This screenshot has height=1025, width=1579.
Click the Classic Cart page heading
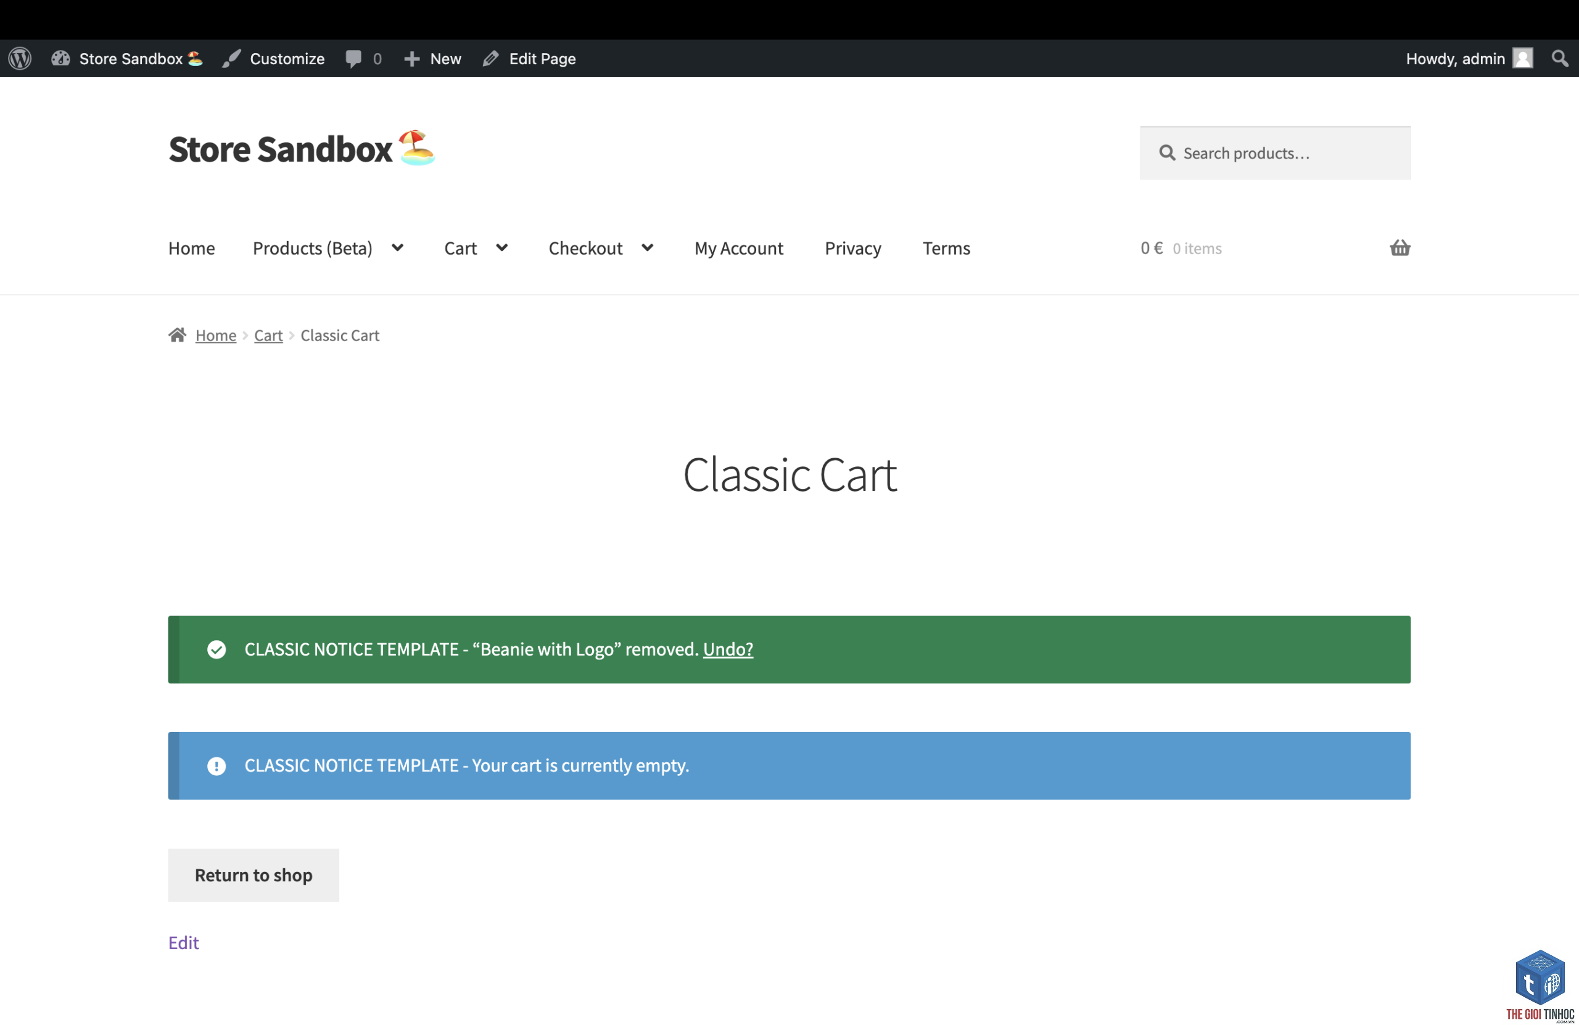789,475
